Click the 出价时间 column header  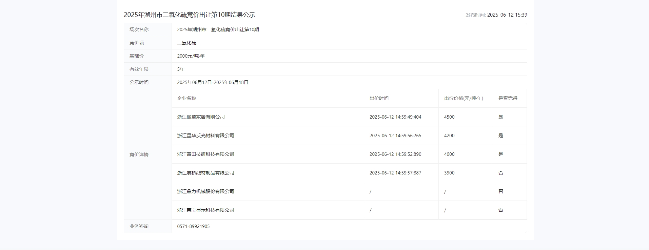click(x=379, y=98)
